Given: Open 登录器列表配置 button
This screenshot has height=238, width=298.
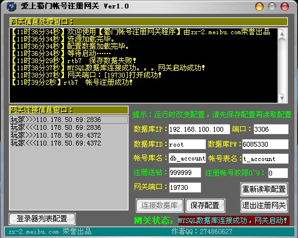Looking at the screenshot, I should click(42, 219).
